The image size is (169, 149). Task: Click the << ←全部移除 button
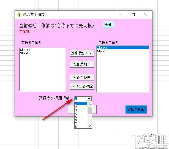coord(82,86)
